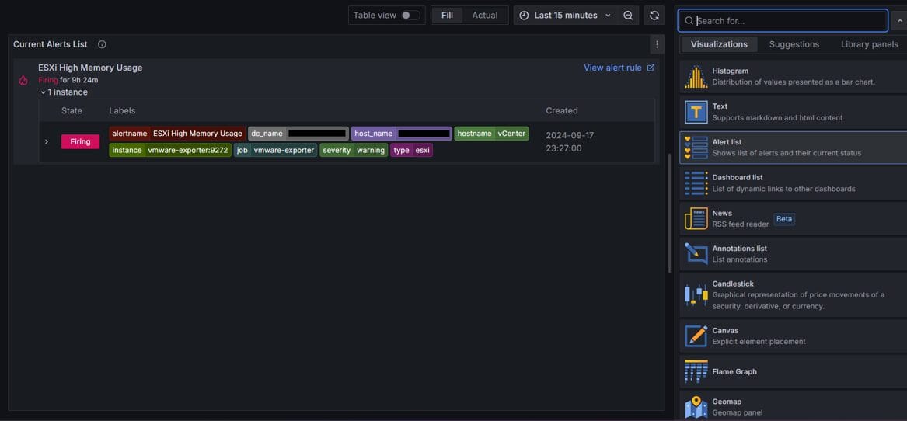Open the panel info icon
Viewport: 907px width, 421px height.
102,44
